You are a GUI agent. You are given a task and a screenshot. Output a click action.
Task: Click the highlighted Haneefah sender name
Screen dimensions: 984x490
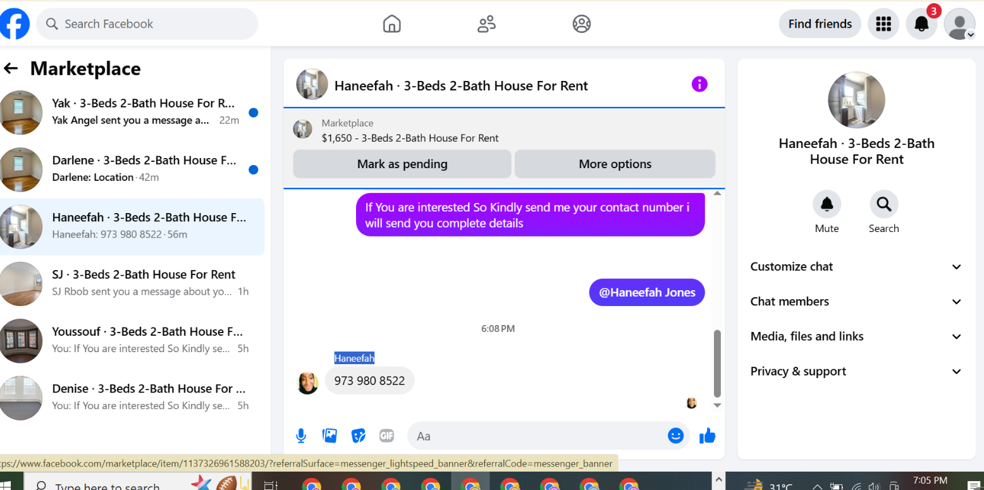pyautogui.click(x=354, y=358)
